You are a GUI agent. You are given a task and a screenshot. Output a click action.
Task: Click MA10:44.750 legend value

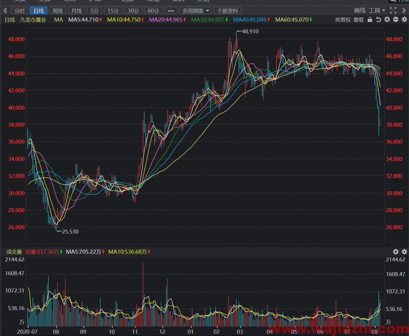126,20
